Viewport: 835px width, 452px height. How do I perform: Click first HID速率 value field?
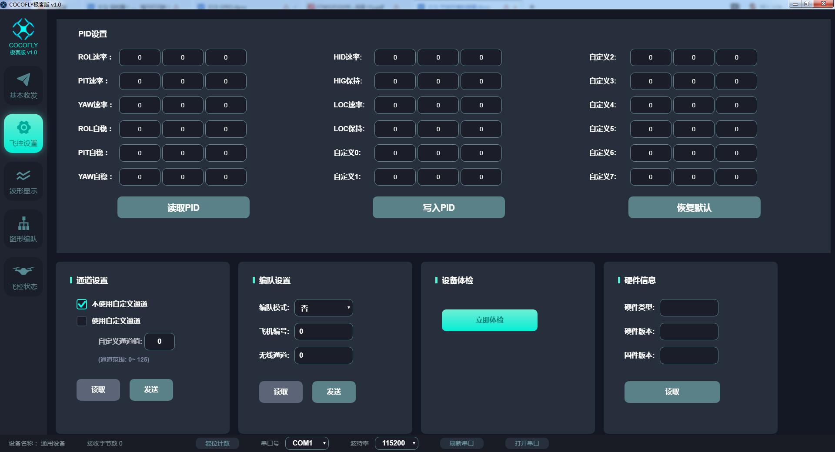395,57
